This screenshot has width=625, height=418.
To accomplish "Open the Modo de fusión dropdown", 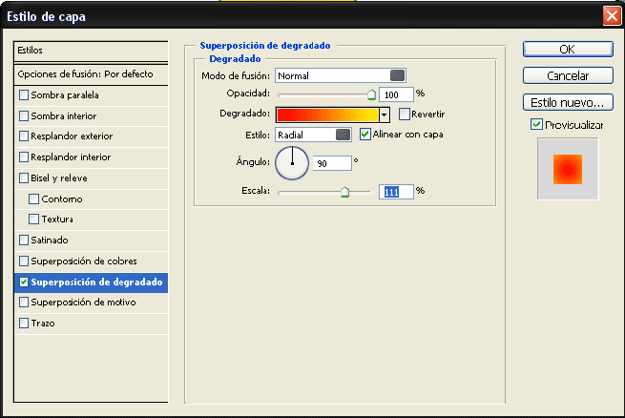I will pos(341,75).
